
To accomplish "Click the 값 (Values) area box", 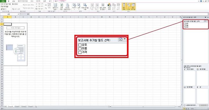I will (202, 96).
